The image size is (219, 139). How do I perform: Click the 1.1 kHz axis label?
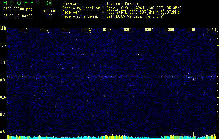click(3, 45)
